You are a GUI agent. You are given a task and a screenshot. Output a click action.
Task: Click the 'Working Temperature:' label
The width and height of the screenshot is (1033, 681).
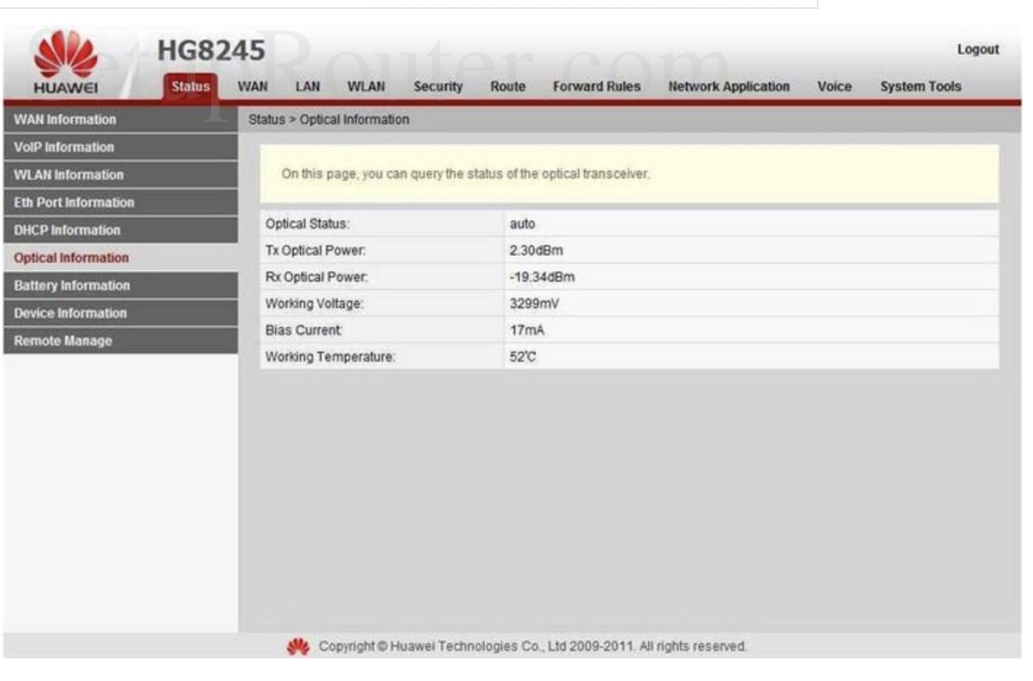coord(330,357)
